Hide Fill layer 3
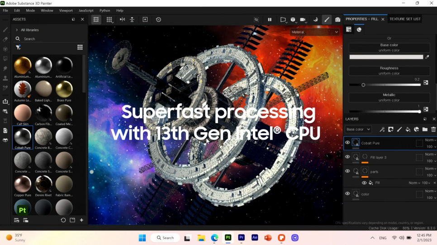 (347, 157)
